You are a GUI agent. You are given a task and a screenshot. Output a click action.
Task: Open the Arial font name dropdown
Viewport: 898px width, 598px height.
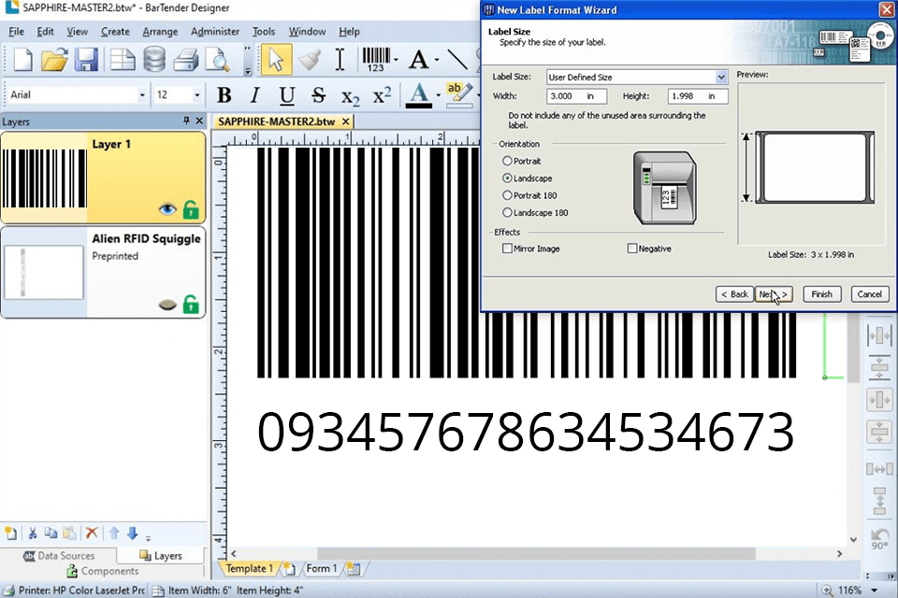(141, 95)
